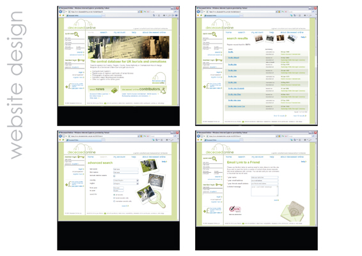
Task: Select the 'cremation records only' radio option
Action: [114, 201]
